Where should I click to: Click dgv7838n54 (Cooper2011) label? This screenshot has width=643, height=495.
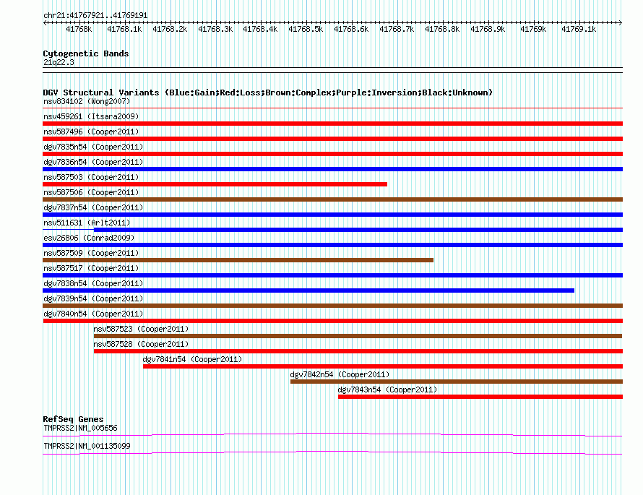pyautogui.click(x=93, y=283)
